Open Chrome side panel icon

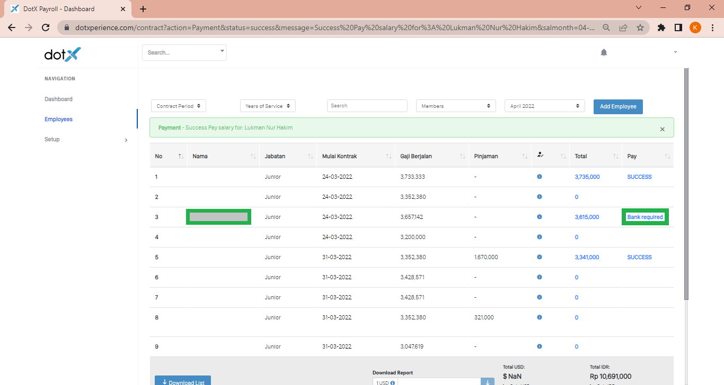click(678, 27)
